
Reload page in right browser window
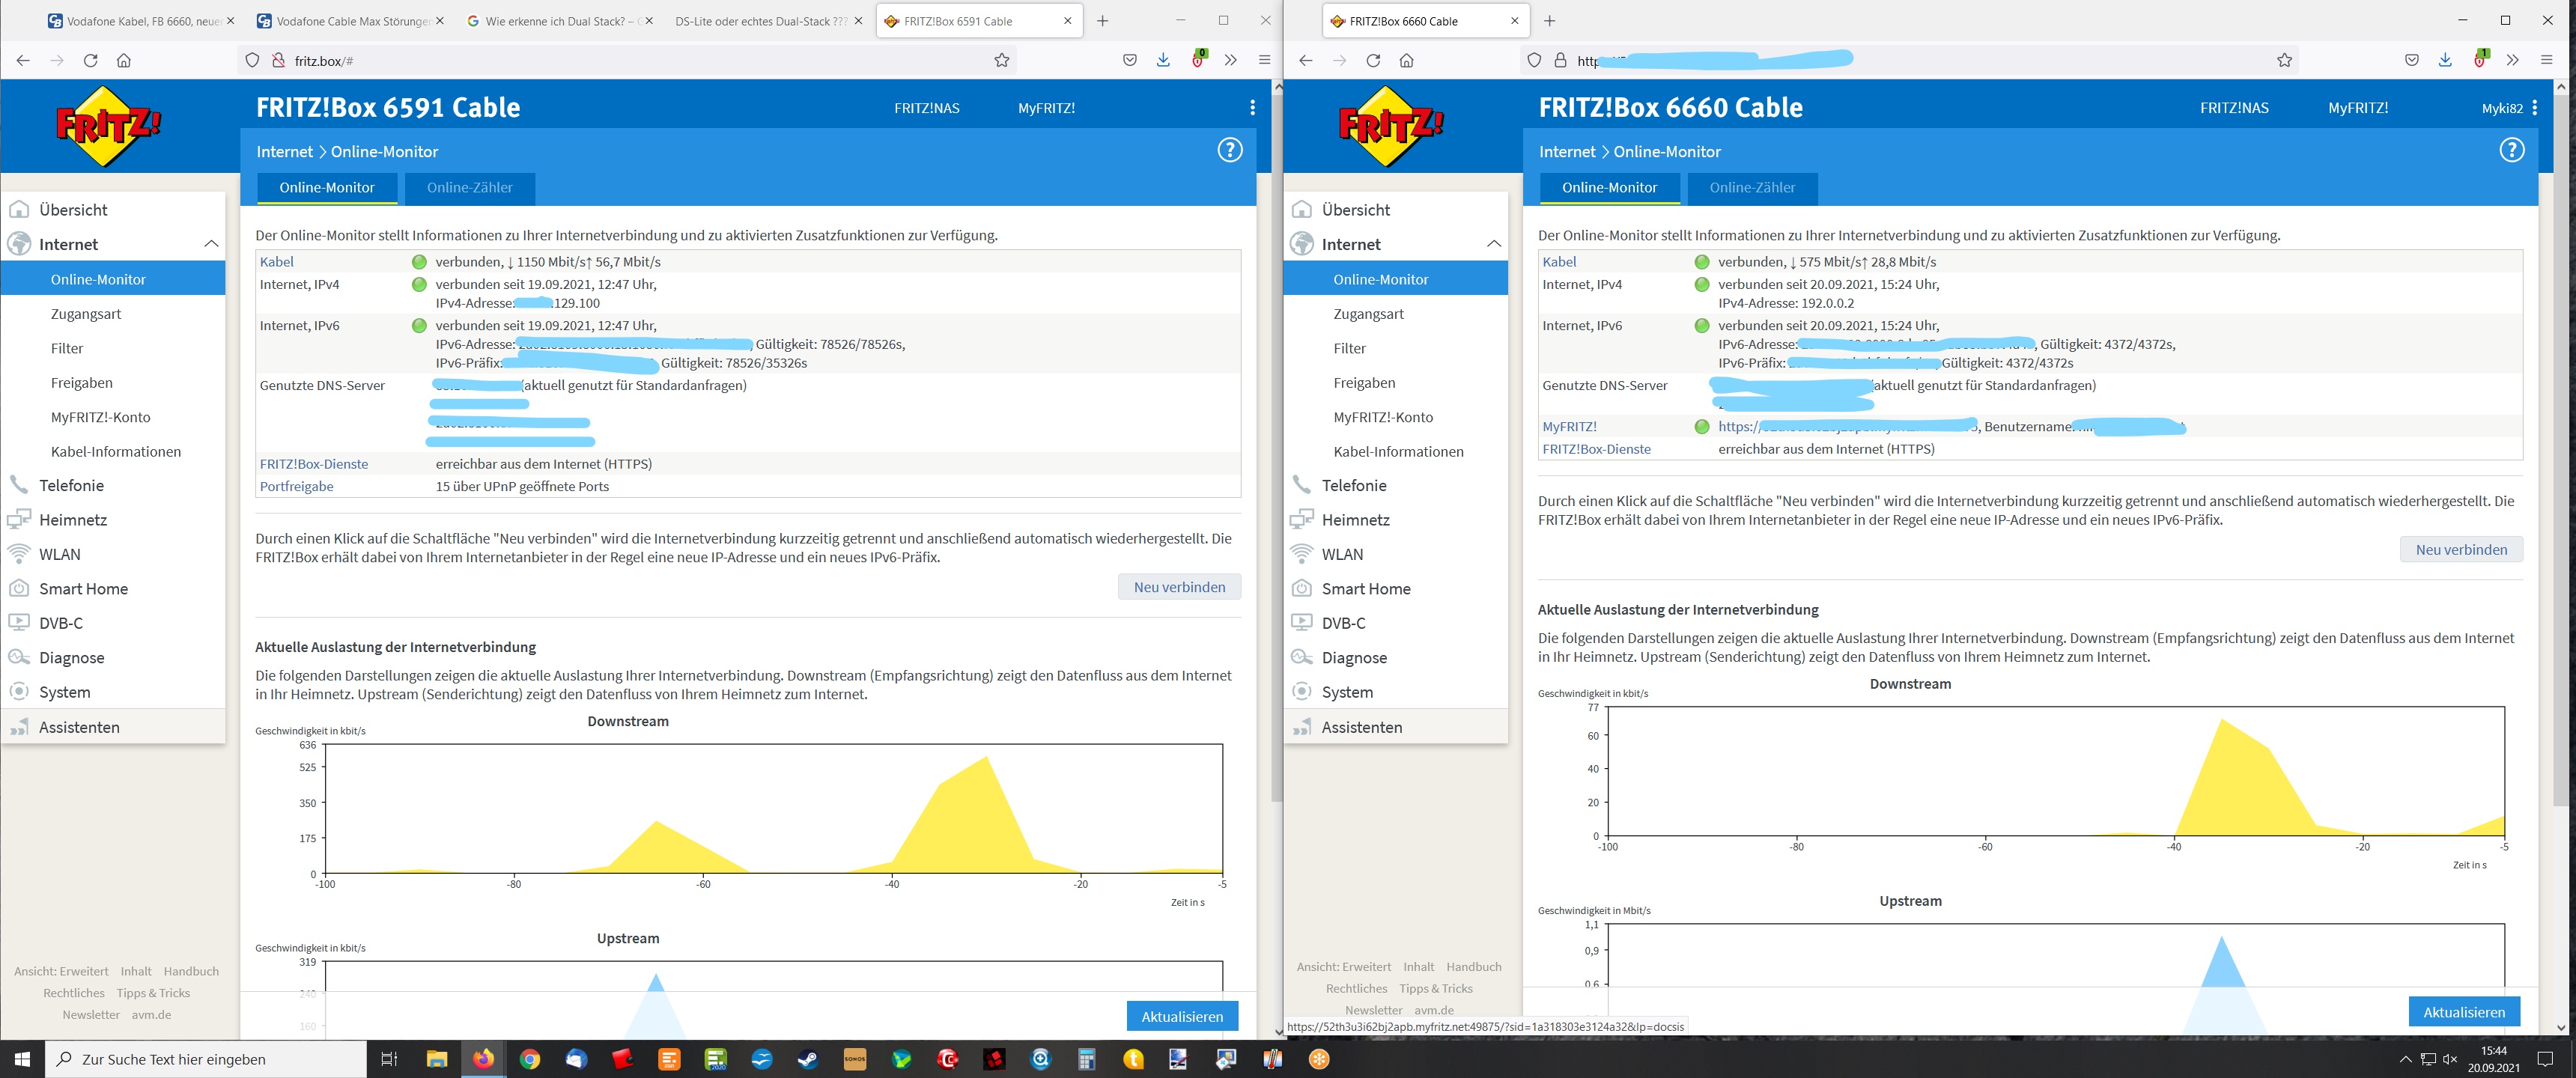(1373, 60)
